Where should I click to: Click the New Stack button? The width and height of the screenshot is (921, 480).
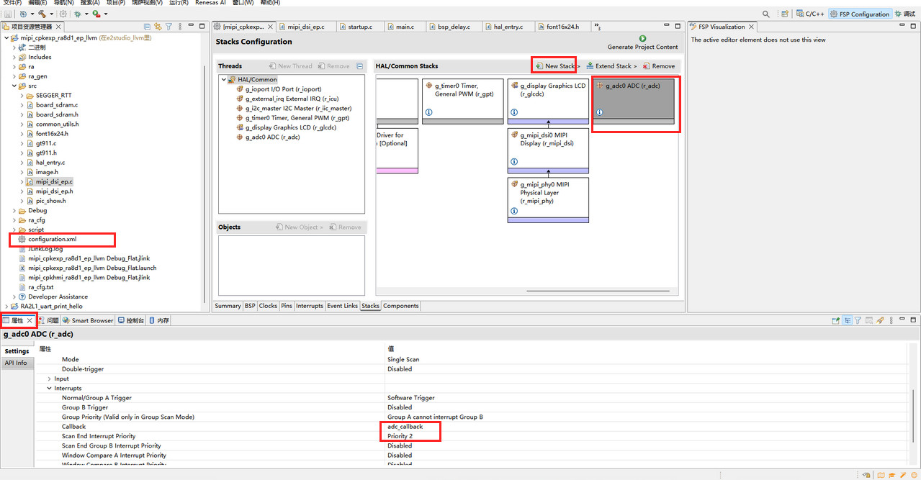(x=556, y=66)
